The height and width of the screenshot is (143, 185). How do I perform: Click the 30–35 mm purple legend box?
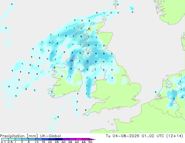pyautogui.click(x=65, y=139)
